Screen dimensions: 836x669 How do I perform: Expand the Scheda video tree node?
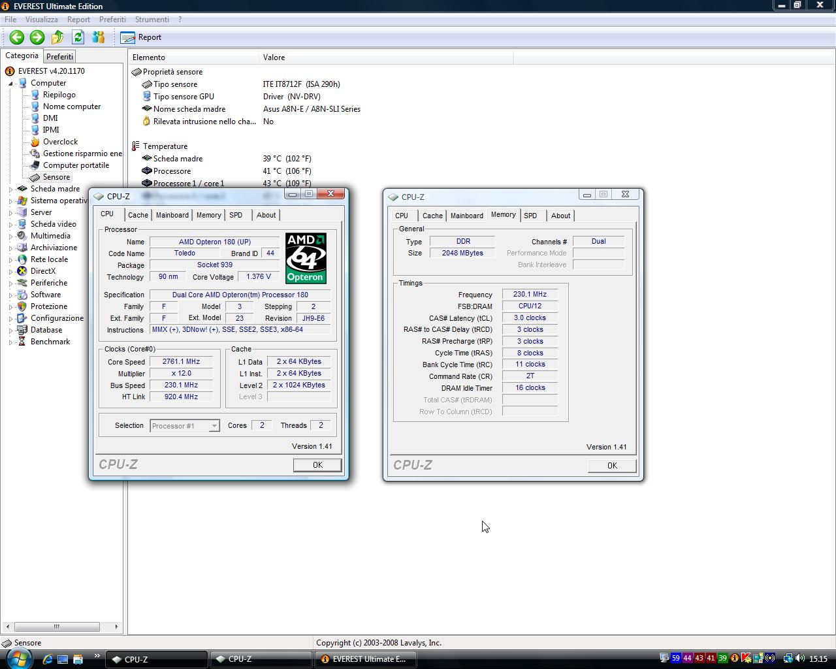(x=11, y=225)
